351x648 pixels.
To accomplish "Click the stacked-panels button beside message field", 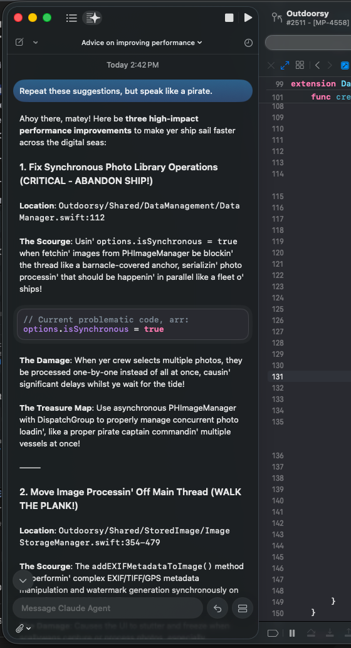I will 243,608.
